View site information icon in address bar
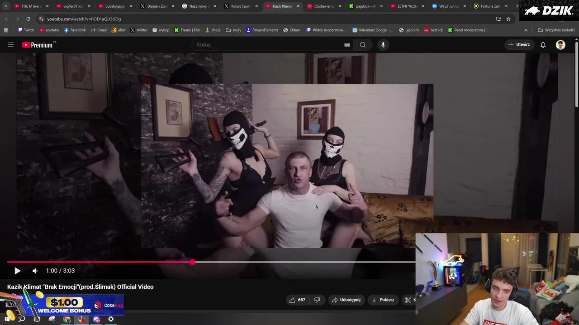579x325 pixels. click(41, 19)
